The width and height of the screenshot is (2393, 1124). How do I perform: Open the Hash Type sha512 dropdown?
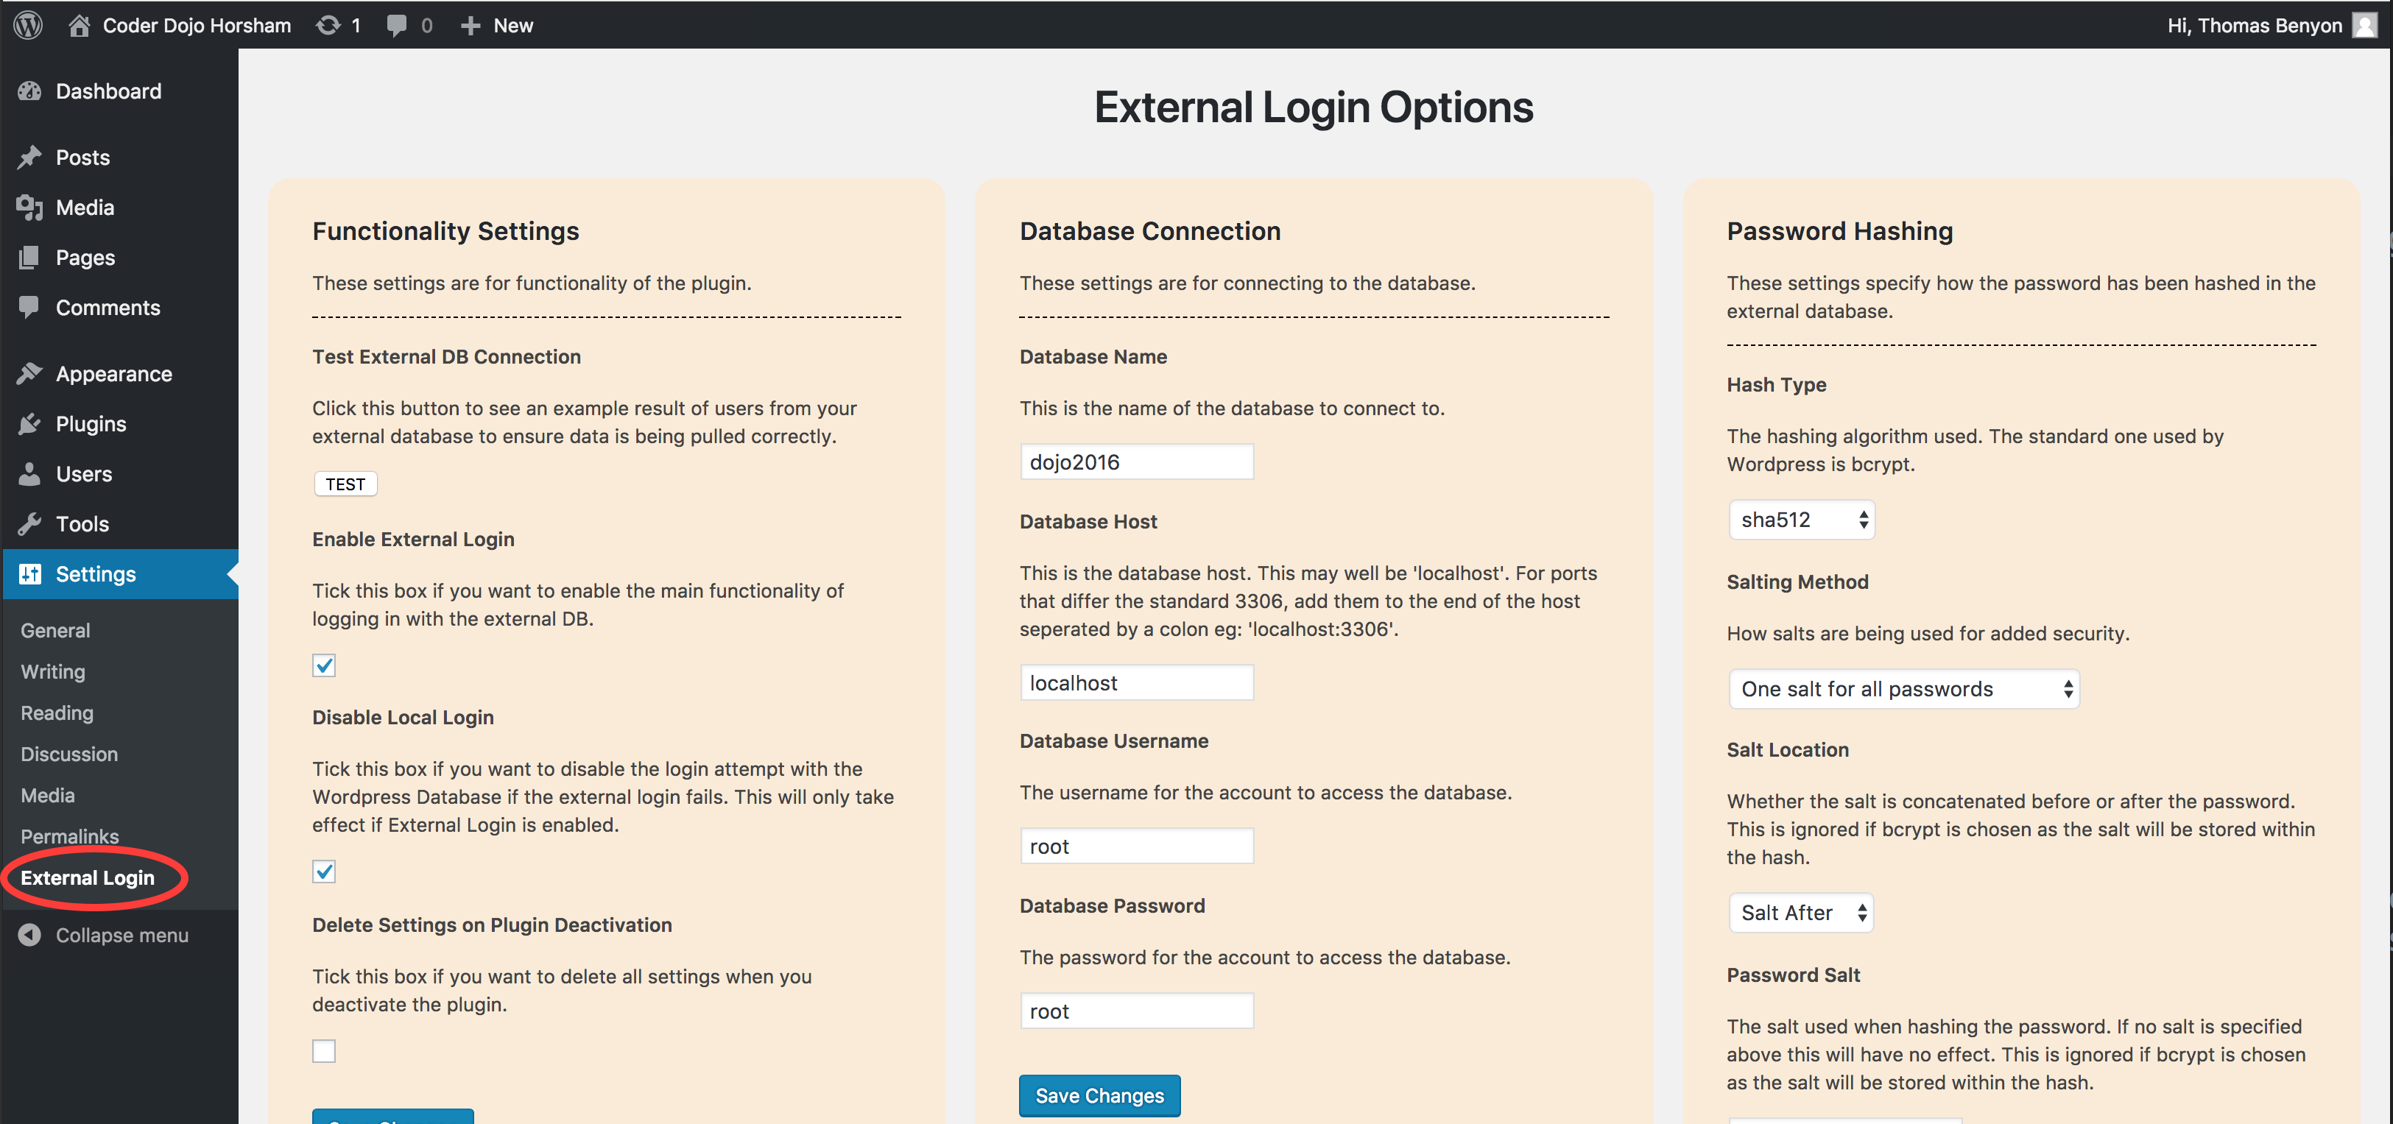click(x=1802, y=519)
